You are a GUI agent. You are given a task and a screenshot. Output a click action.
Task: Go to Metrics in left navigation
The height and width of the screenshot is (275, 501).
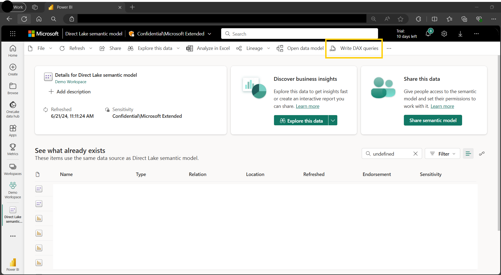click(13, 149)
